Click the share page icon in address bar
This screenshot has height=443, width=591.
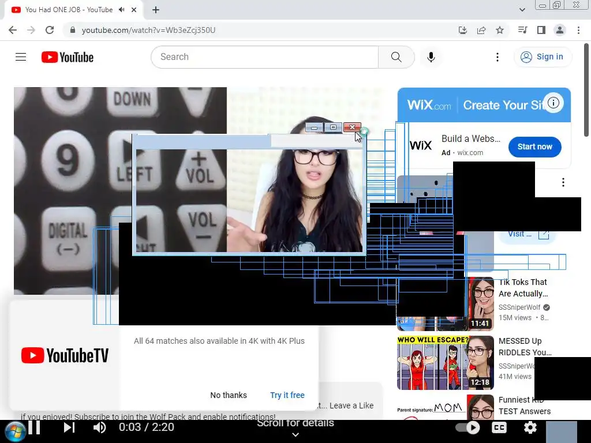pyautogui.click(x=481, y=30)
